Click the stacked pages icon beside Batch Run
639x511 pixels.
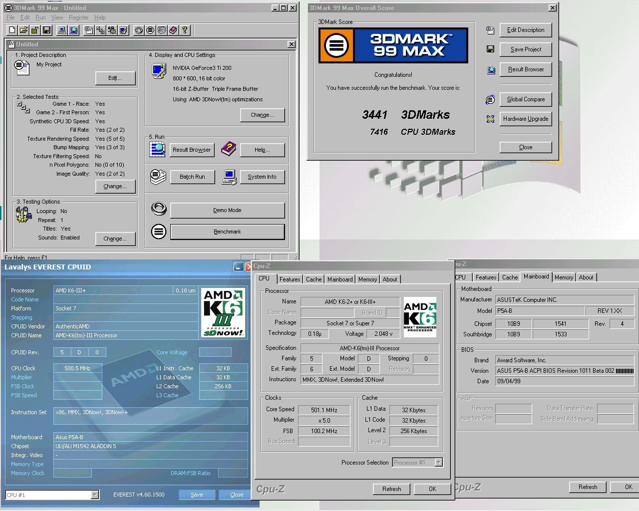tap(158, 177)
